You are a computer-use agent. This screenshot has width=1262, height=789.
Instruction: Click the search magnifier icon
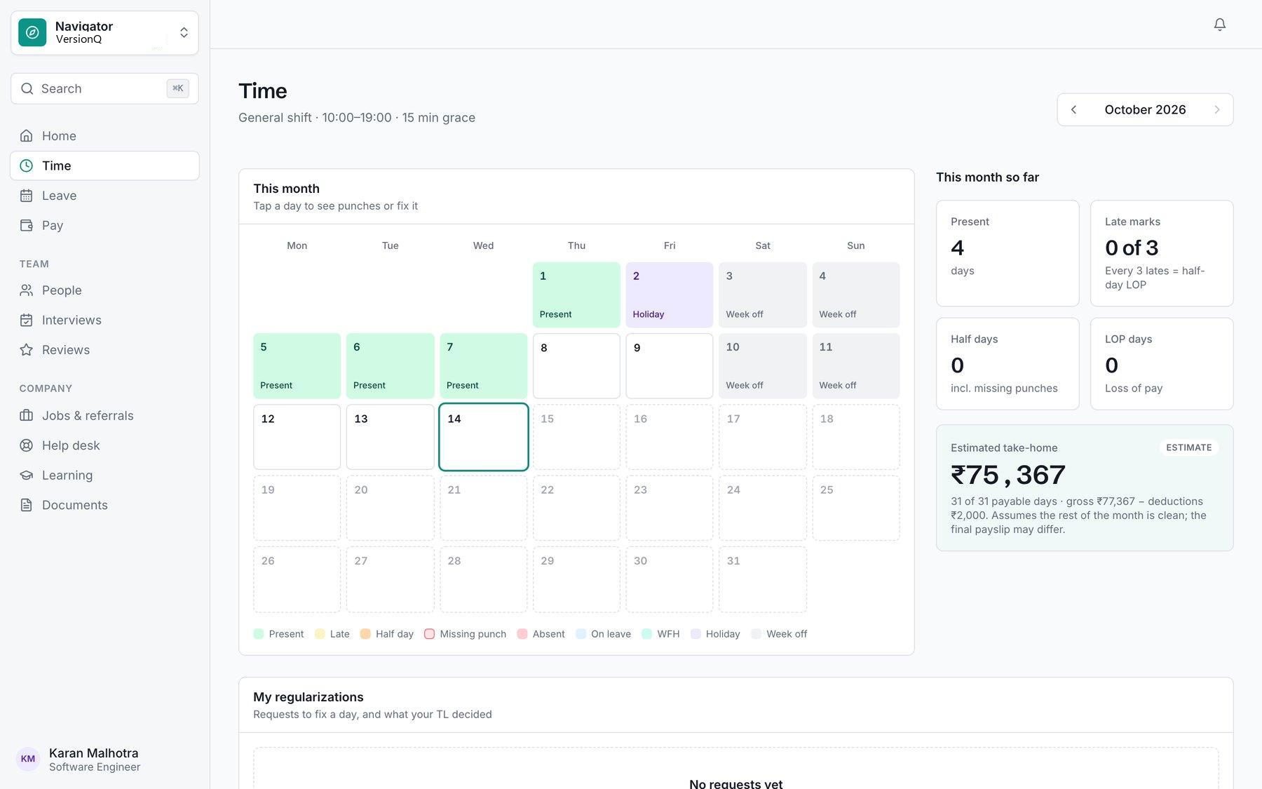pyautogui.click(x=27, y=88)
